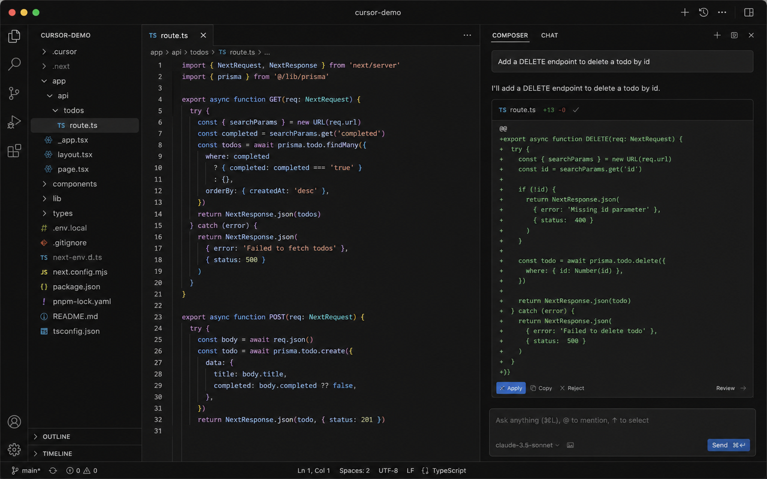767x479 pixels.
Task: Open the Source Control view
Action: tap(14, 93)
